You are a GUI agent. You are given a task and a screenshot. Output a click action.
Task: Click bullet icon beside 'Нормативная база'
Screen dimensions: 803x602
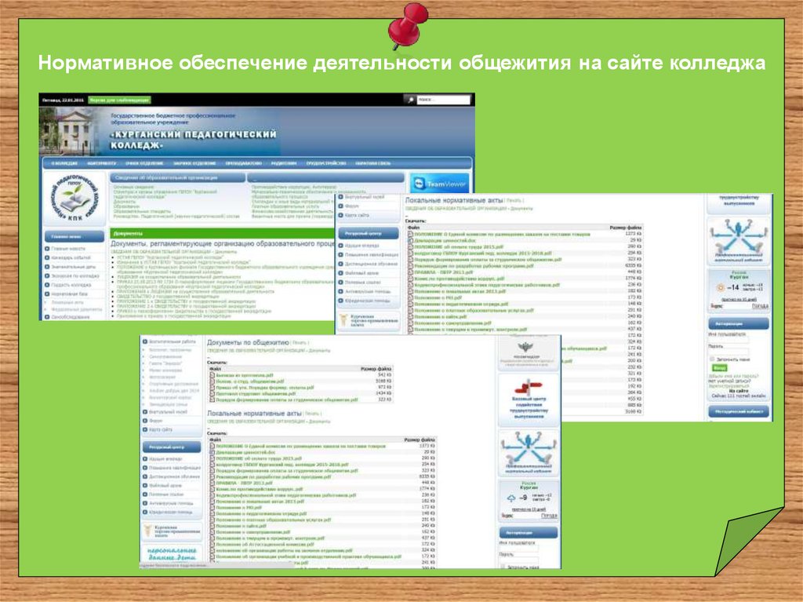click(x=47, y=294)
